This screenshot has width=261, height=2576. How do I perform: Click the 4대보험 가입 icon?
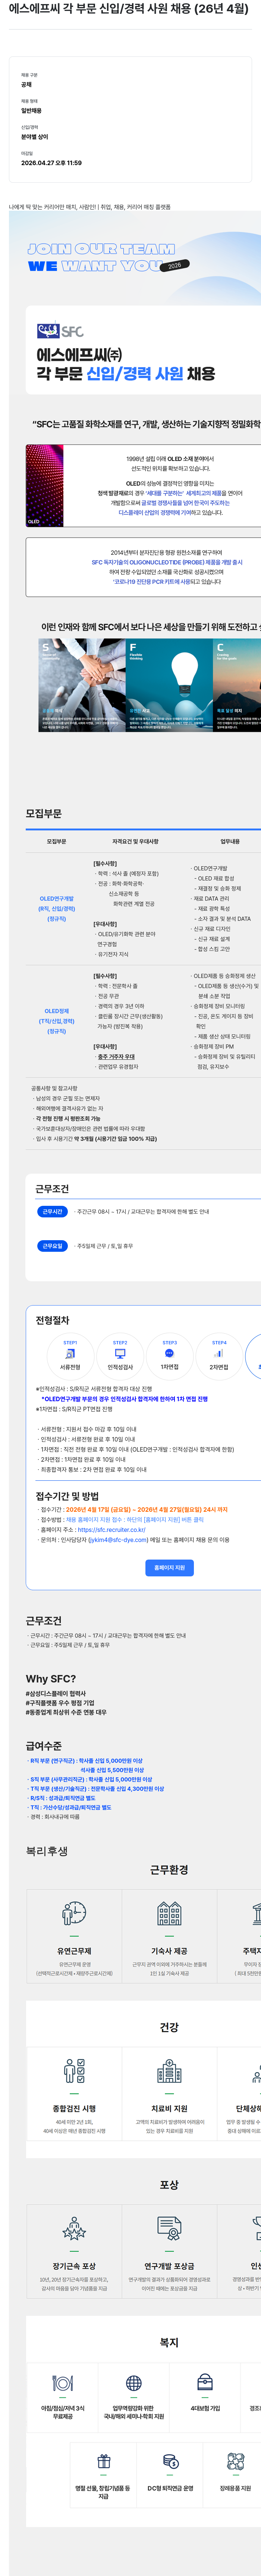coord(205,2382)
